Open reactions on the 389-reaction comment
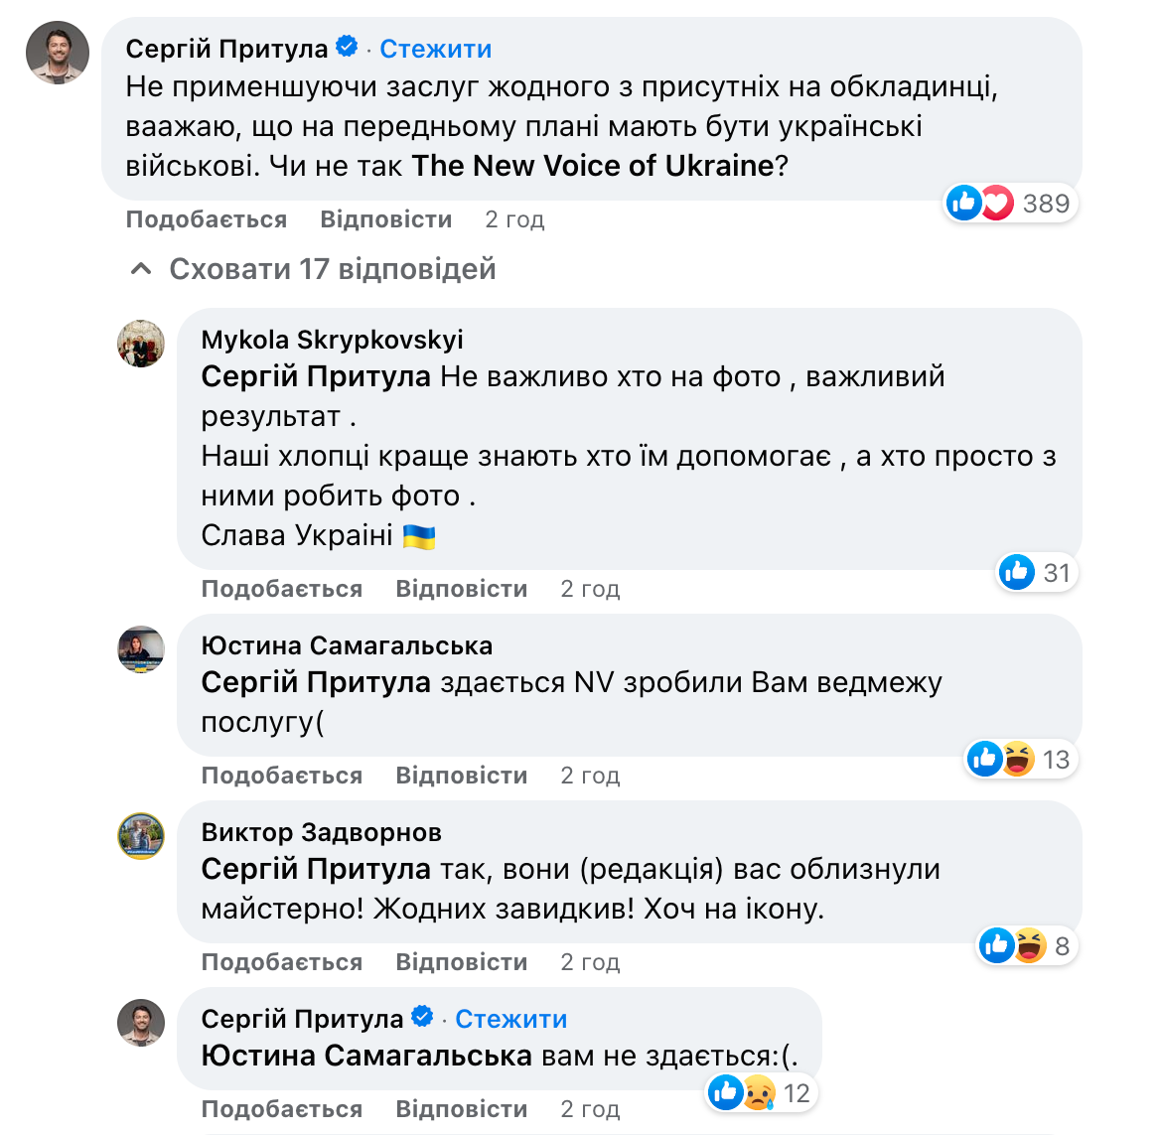The image size is (1160, 1135). [x=1010, y=204]
